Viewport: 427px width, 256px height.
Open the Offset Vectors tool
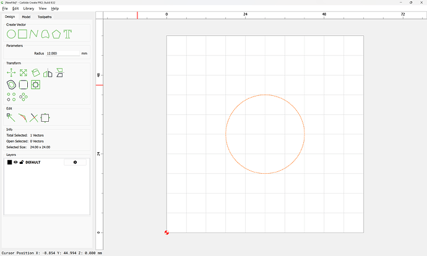coord(11,84)
